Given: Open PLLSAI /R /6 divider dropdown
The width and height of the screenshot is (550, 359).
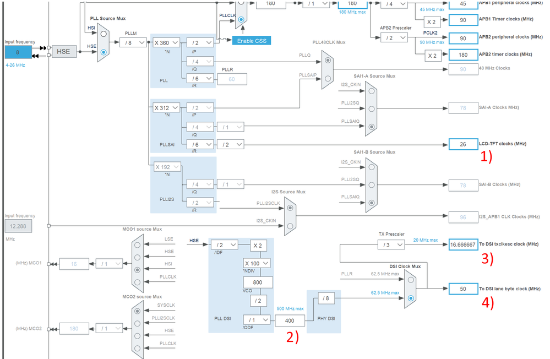Looking at the screenshot, I should 200,145.
